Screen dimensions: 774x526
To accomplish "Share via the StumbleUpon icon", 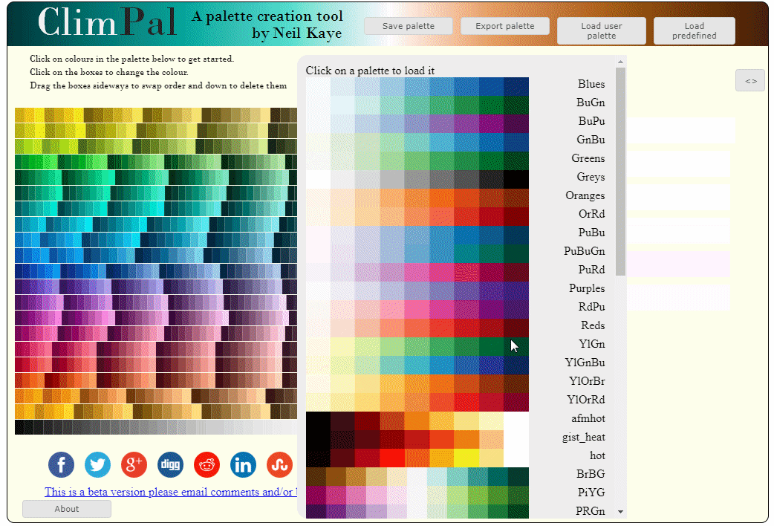I will pyautogui.click(x=279, y=464).
